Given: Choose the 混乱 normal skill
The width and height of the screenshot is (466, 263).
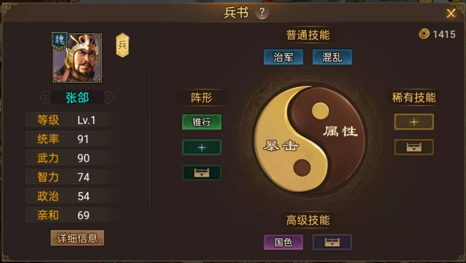Looking at the screenshot, I should coord(332,57).
